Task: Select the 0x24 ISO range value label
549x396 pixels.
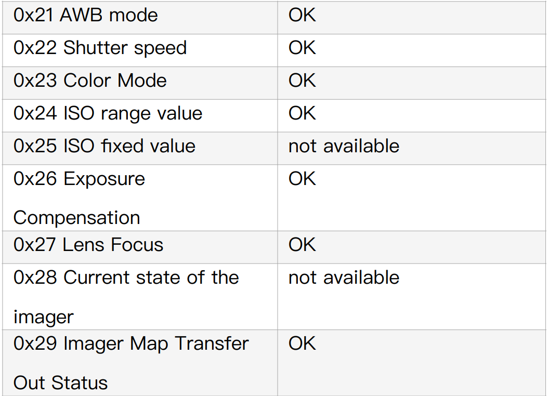Action: coord(108,113)
